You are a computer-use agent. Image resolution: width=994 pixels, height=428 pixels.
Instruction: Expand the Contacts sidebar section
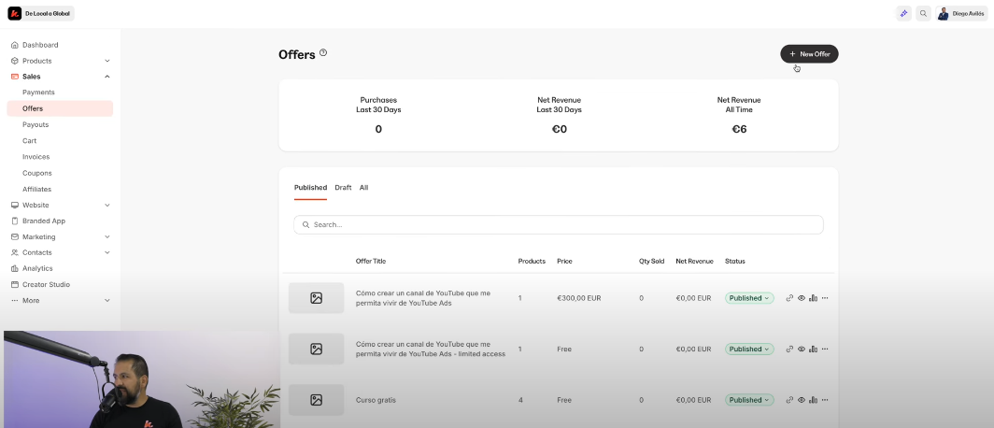[107, 252]
